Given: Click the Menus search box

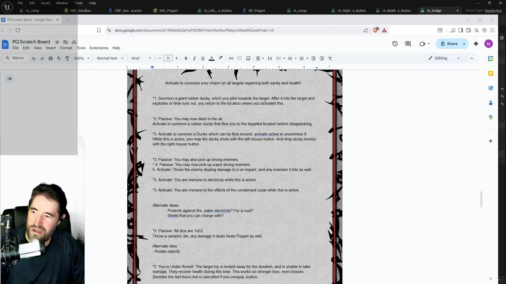Looking at the screenshot, I should coord(15,58).
